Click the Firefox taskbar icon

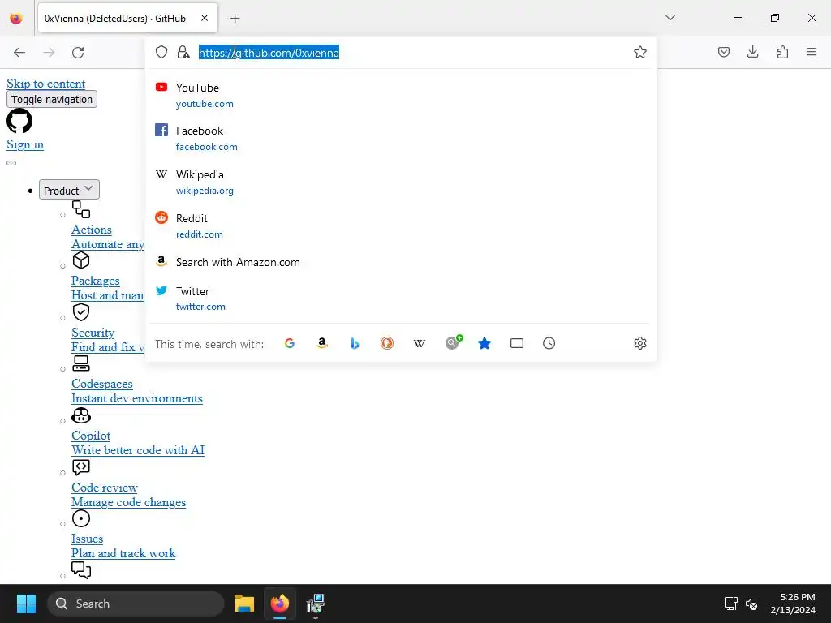click(x=280, y=604)
